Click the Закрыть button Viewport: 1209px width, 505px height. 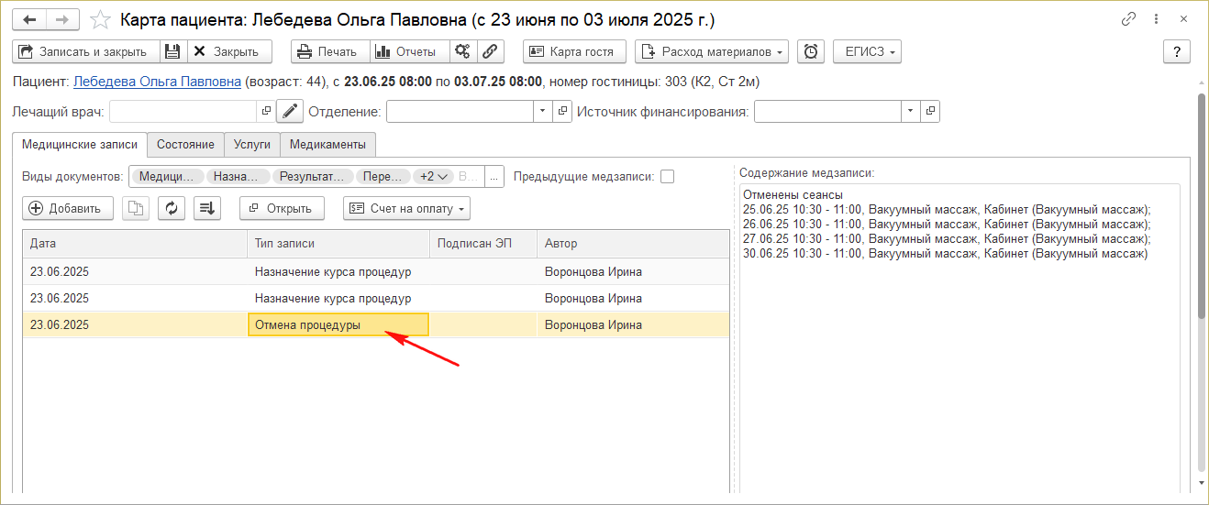coord(229,51)
